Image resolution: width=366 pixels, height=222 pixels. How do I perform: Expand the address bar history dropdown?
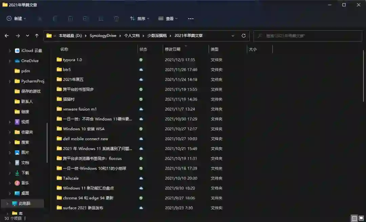pyautogui.click(x=233, y=36)
